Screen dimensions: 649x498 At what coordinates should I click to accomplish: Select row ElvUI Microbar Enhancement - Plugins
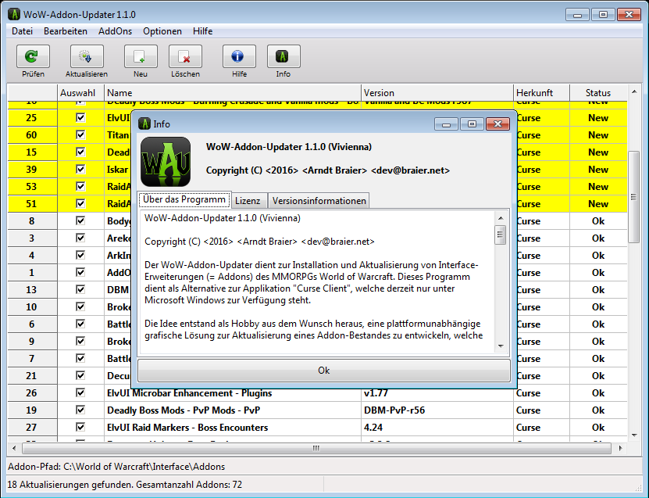click(x=189, y=392)
